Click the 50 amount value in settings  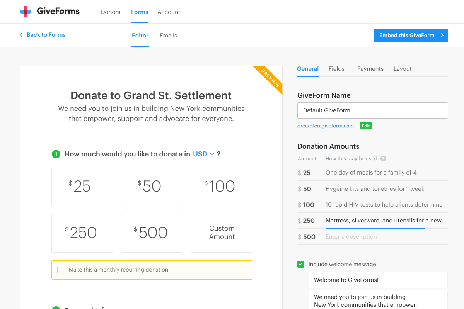[307, 189]
